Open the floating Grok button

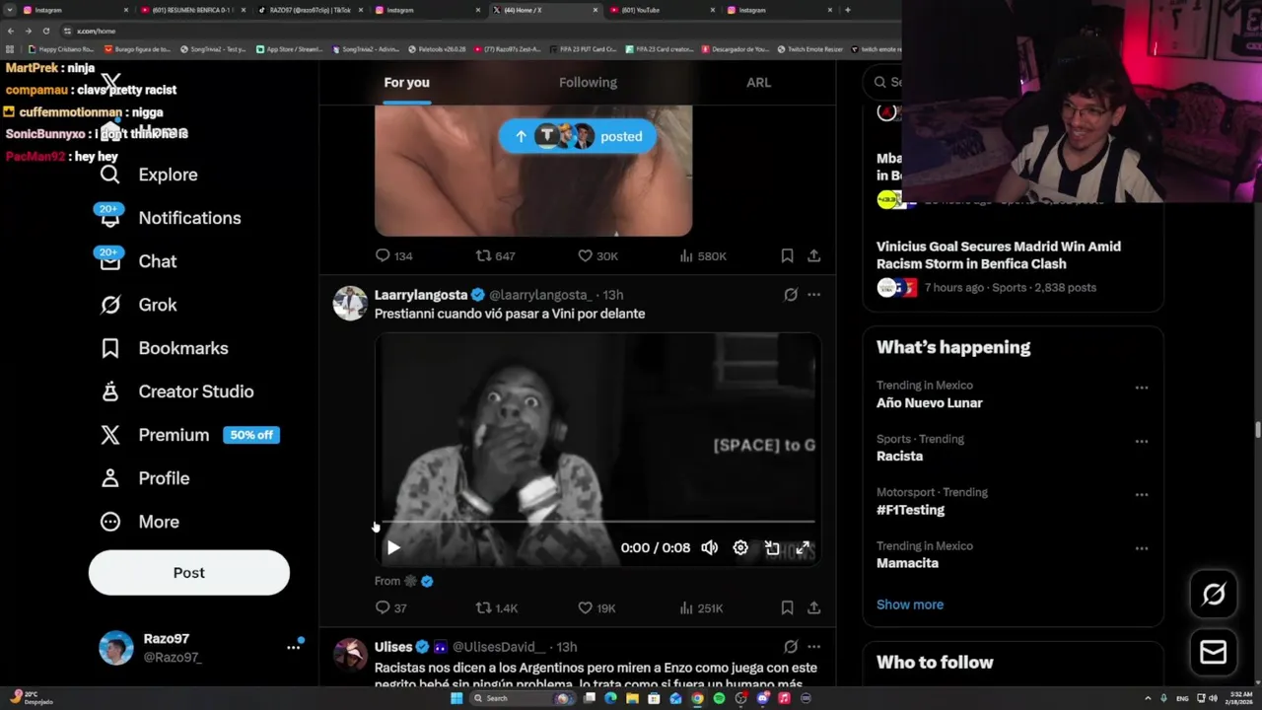(x=1214, y=594)
